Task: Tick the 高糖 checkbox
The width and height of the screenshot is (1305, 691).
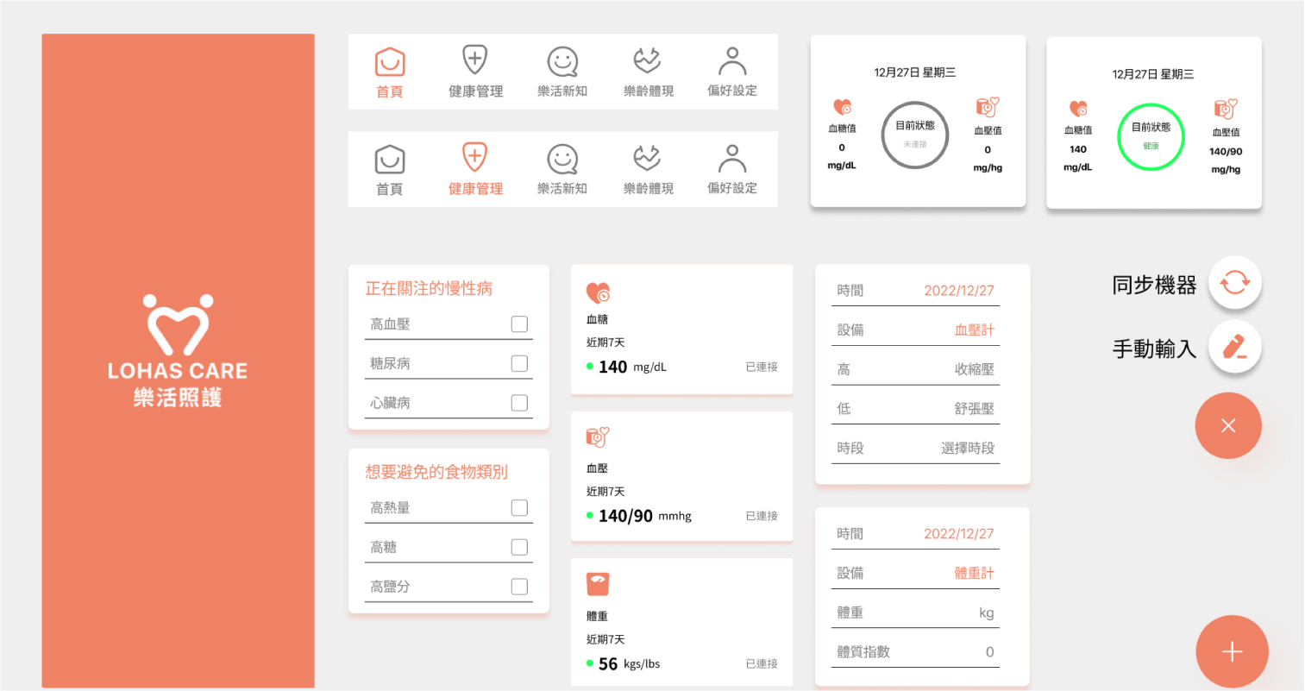Action: pos(519,547)
